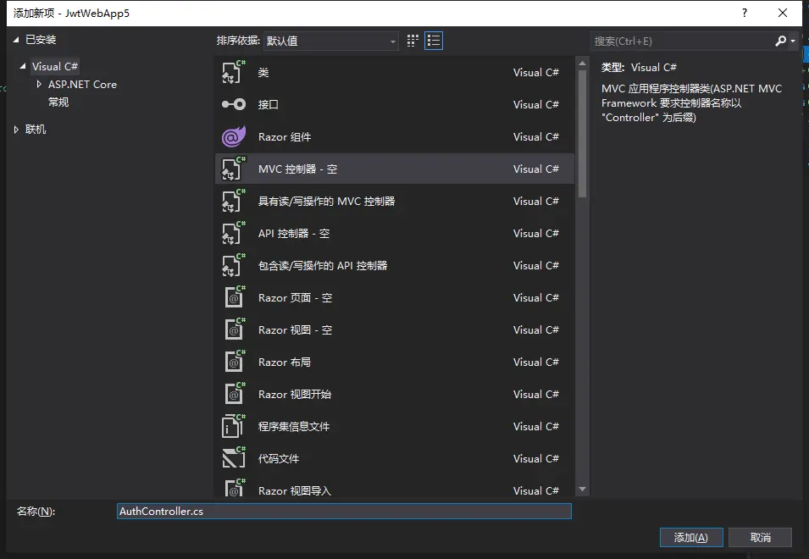
Task: Select ASP.NET Core category
Action: pos(82,84)
